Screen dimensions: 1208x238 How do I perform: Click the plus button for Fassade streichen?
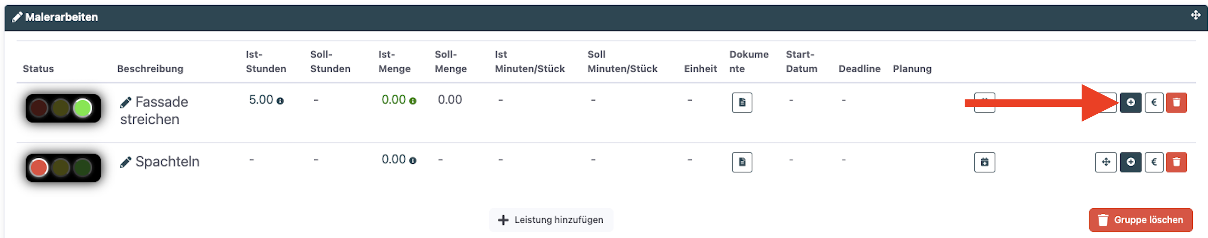(x=1130, y=102)
